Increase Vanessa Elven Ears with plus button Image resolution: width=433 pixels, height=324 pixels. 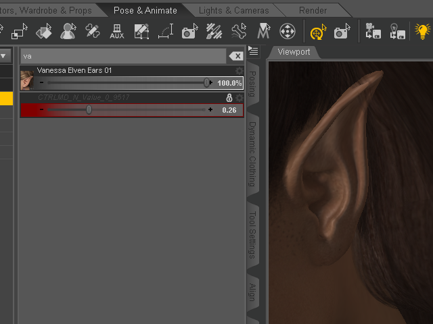211,82
